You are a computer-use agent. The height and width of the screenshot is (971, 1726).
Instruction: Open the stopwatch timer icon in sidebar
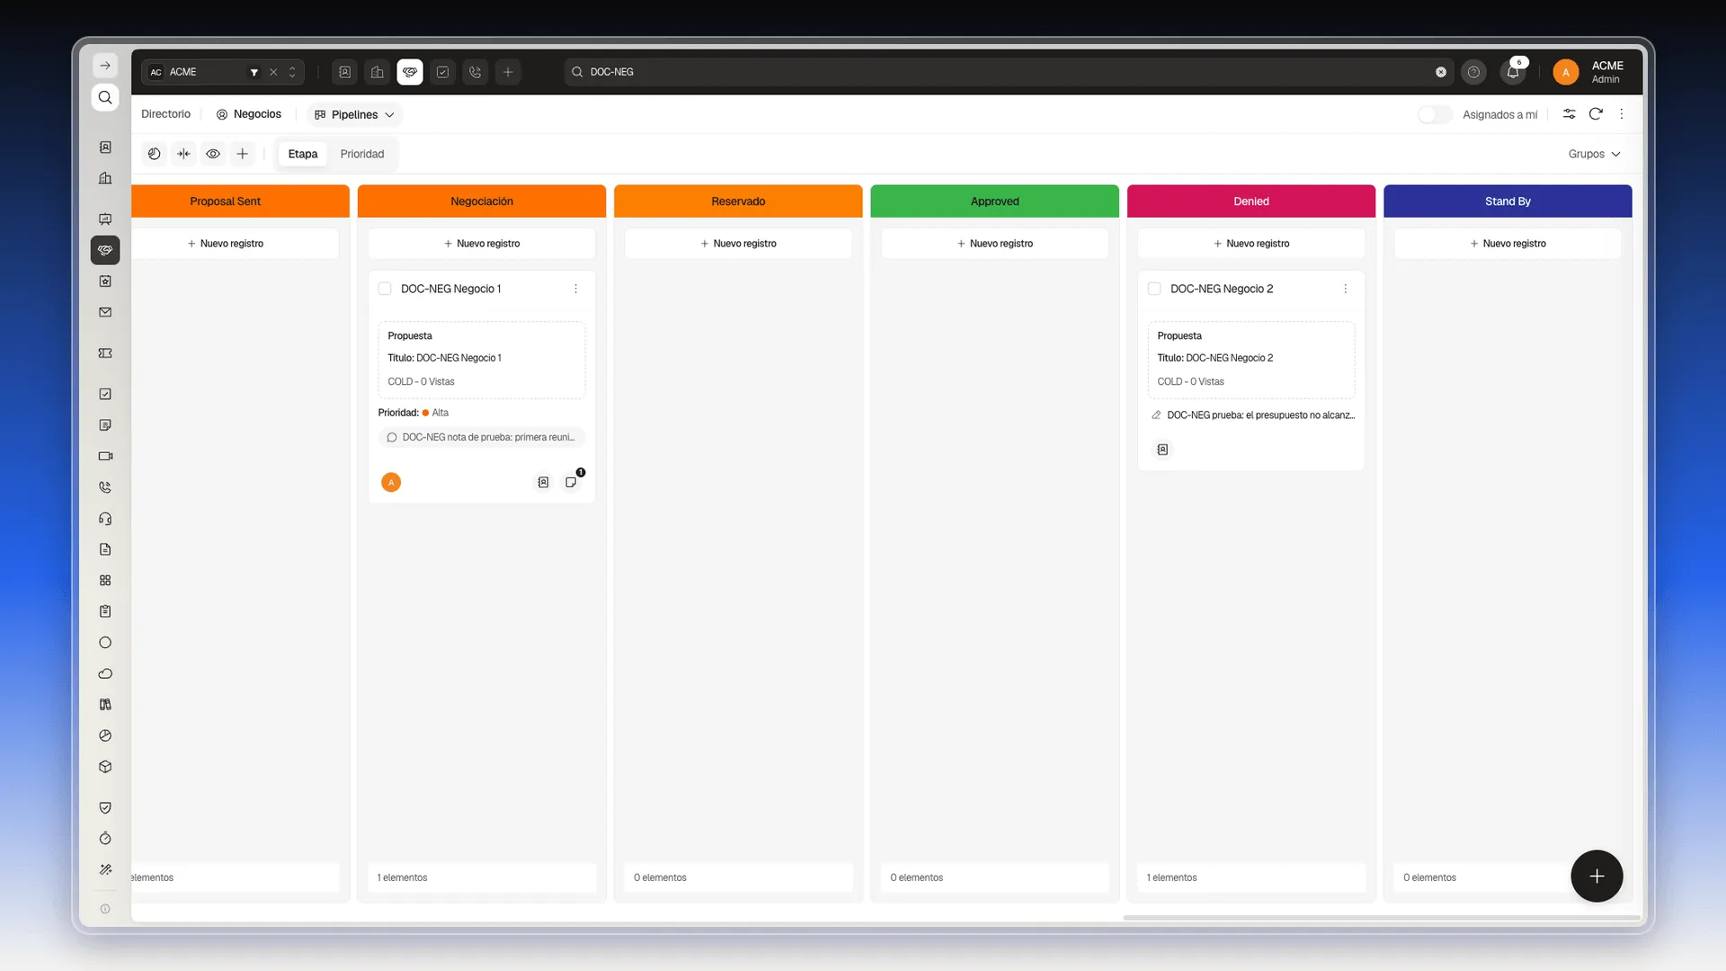tap(105, 839)
